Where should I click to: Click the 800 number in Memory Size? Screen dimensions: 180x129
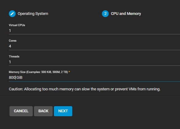click(x=12, y=78)
